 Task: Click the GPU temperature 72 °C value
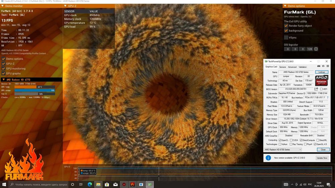tap(93, 23)
